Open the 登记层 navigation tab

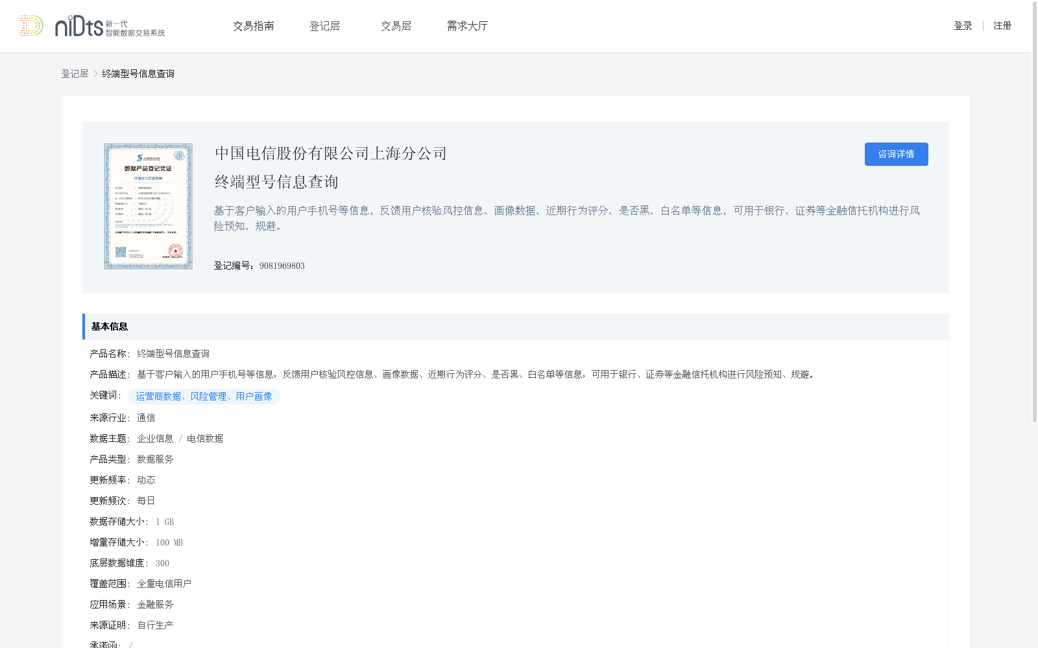pos(325,26)
